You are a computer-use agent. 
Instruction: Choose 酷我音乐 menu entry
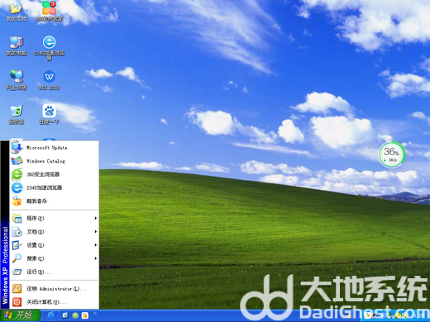[55, 201]
